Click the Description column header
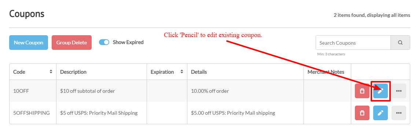Image resolution: width=415 pixels, height=136 pixels. click(x=73, y=72)
